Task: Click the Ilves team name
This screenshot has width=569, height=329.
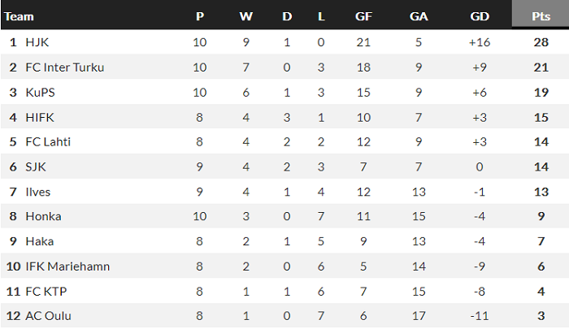Action: [x=38, y=192]
